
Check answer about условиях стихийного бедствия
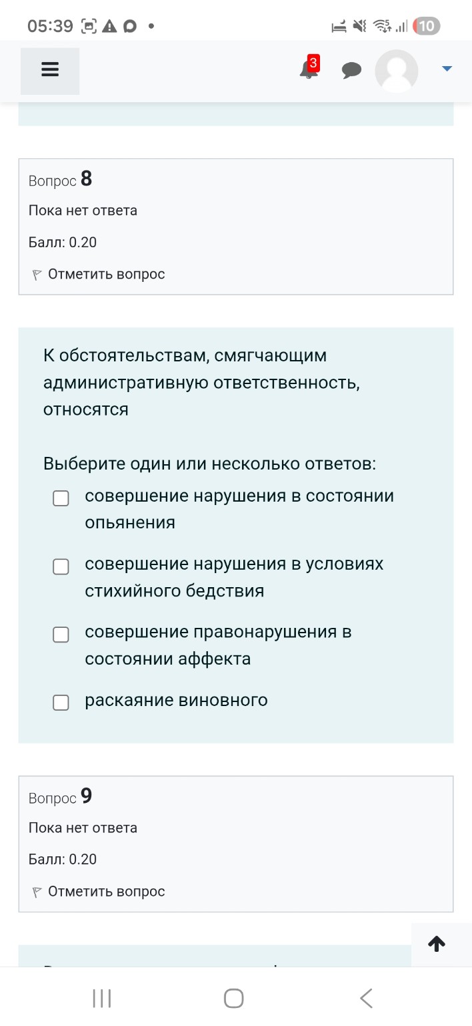[x=61, y=566]
